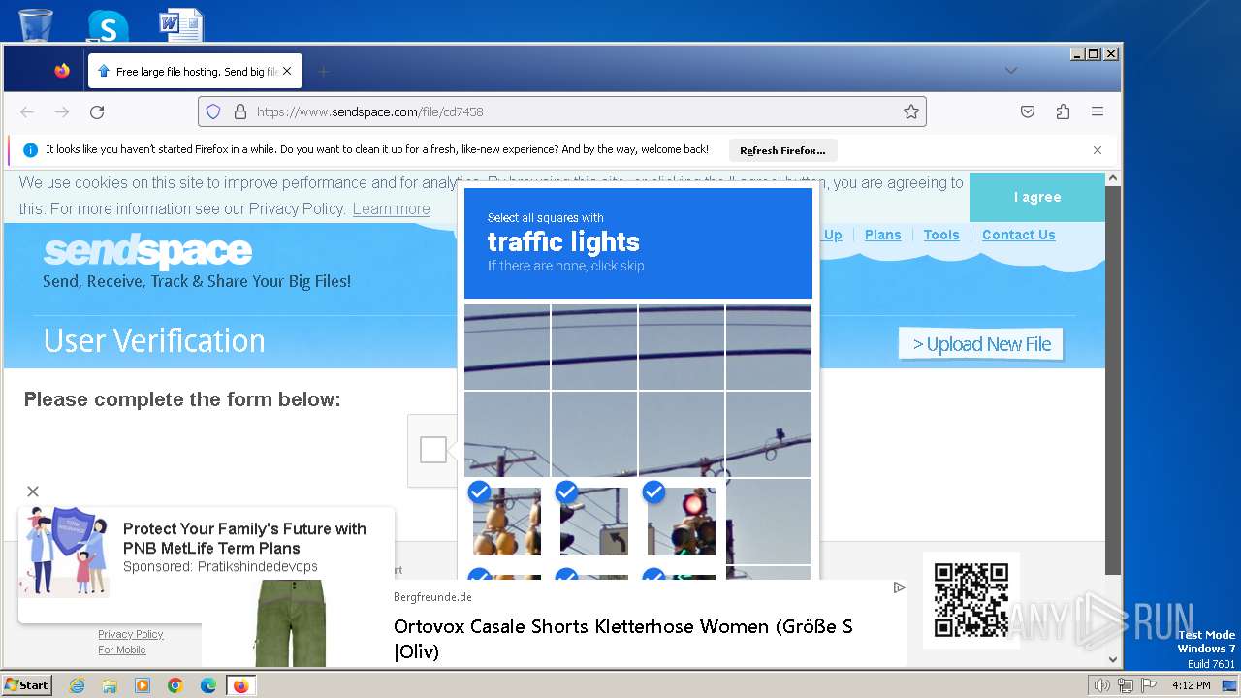Open the Plans navigation link

pyautogui.click(x=882, y=235)
